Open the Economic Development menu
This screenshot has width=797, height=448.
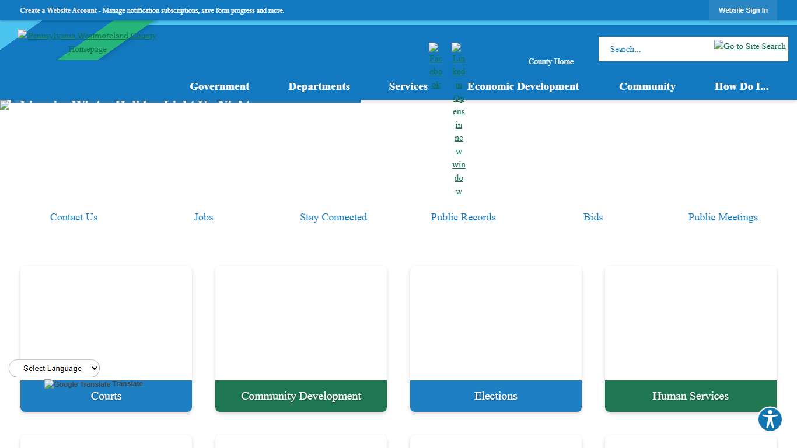(523, 86)
